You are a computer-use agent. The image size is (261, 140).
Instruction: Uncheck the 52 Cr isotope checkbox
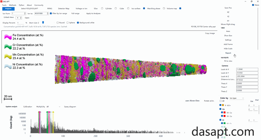[x=222, y=123]
